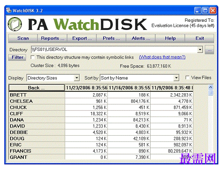223x171 pixels.
Task: Open the Alerts menu
Action: tap(140, 38)
